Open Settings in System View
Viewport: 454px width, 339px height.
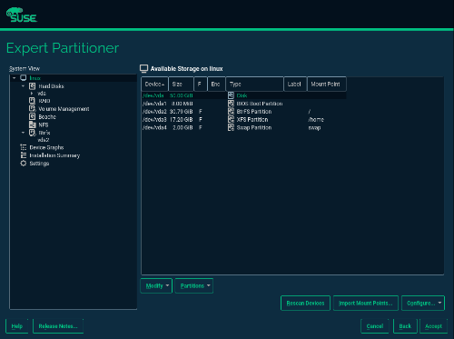click(x=39, y=164)
